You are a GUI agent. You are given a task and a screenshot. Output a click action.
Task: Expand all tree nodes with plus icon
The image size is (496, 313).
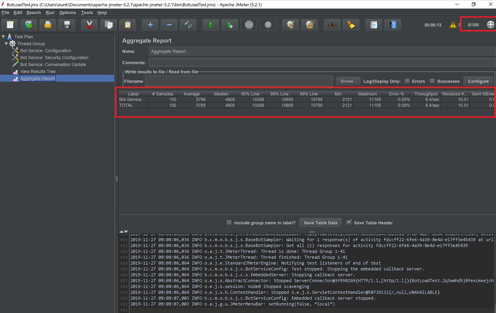tap(150, 25)
